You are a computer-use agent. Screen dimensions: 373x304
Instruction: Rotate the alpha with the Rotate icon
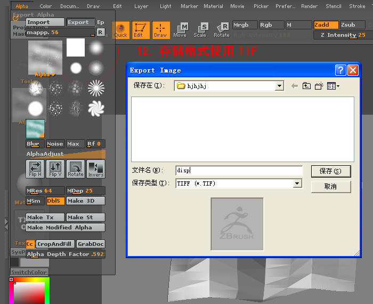pos(76,169)
